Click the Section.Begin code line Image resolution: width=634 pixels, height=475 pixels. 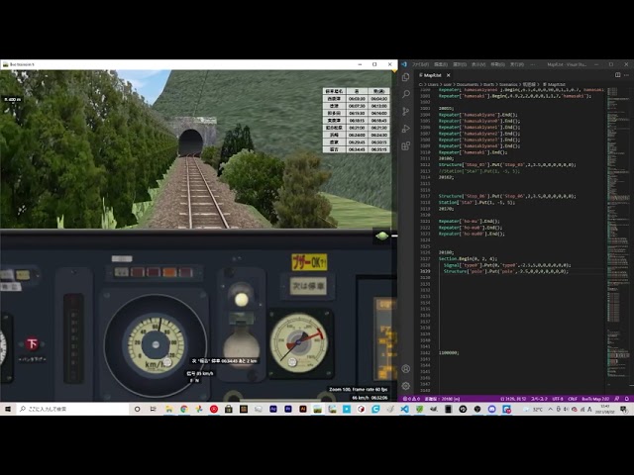[x=469, y=259]
